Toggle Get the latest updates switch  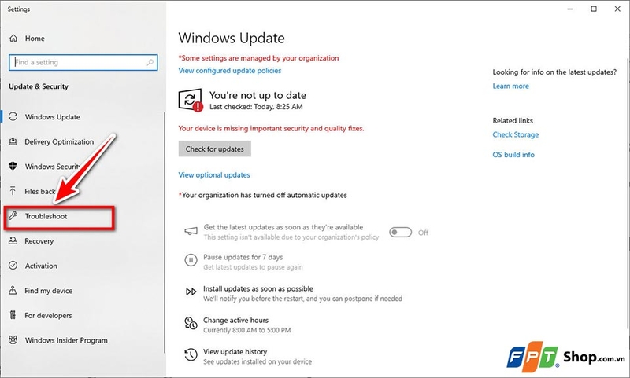tap(401, 232)
